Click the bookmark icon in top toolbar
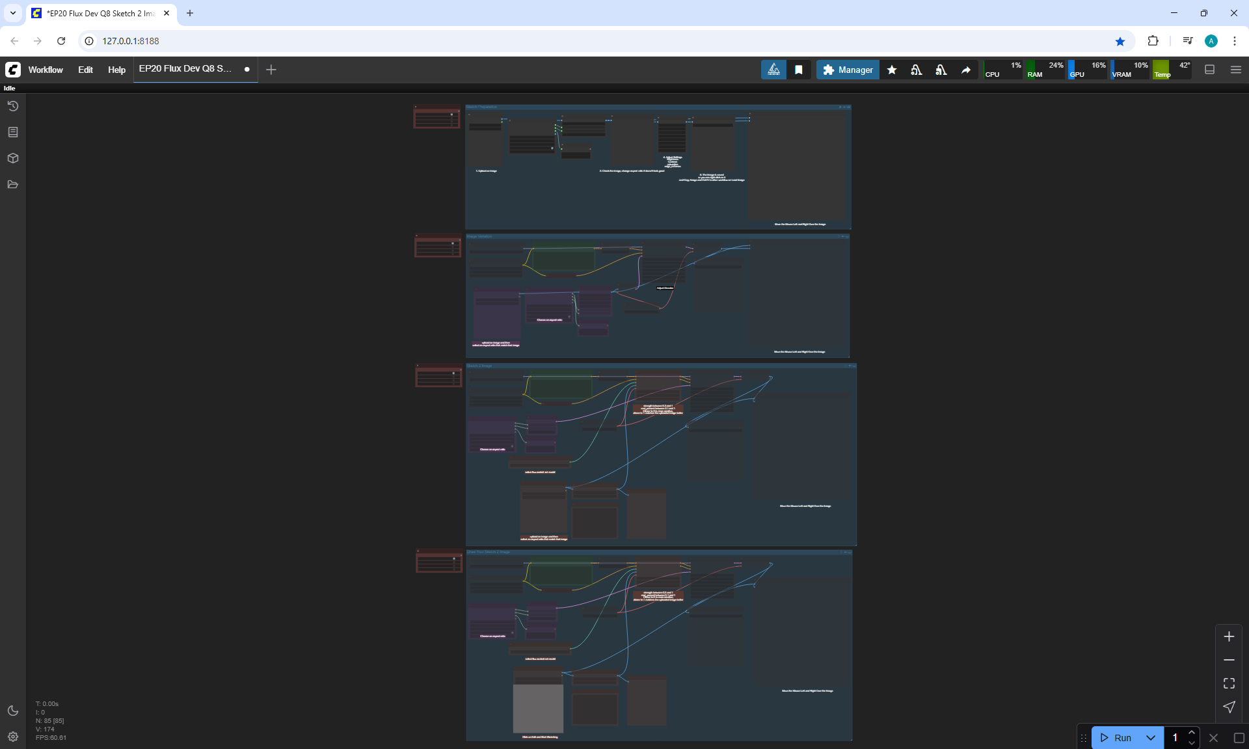 coord(799,70)
